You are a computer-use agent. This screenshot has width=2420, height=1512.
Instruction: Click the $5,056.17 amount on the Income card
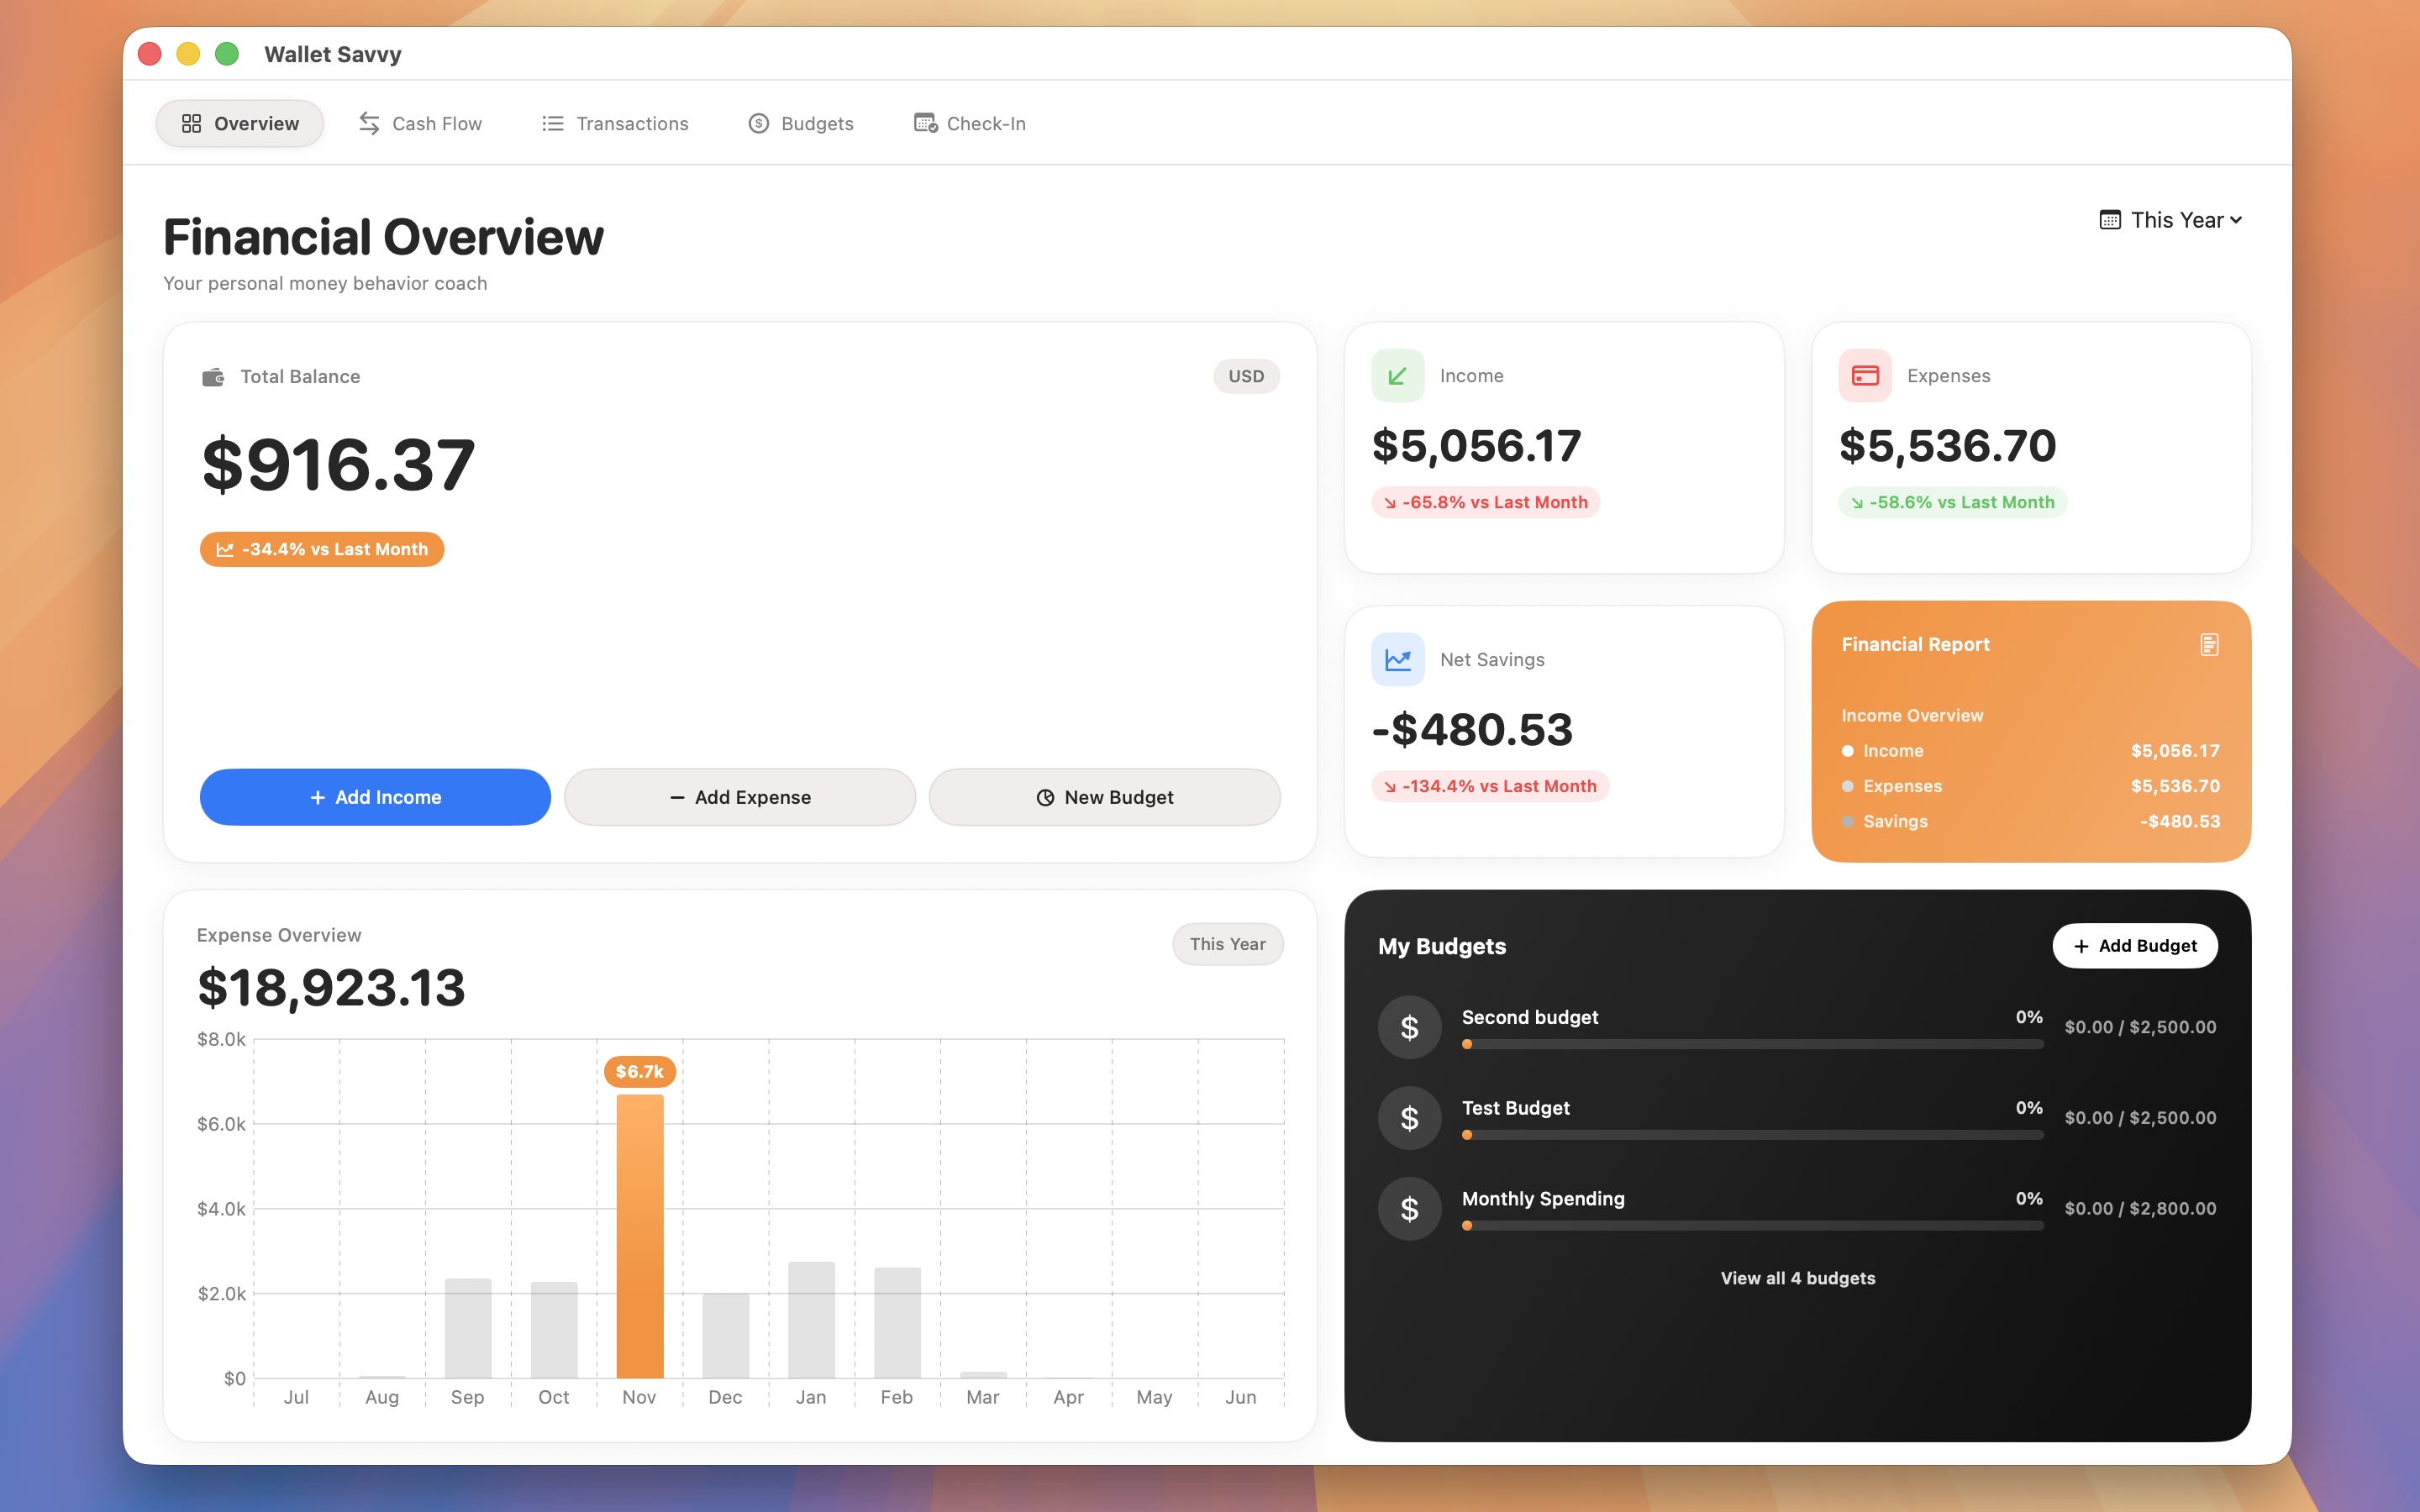[1477, 446]
